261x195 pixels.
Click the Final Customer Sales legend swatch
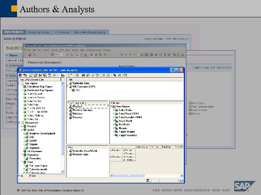point(190,107)
